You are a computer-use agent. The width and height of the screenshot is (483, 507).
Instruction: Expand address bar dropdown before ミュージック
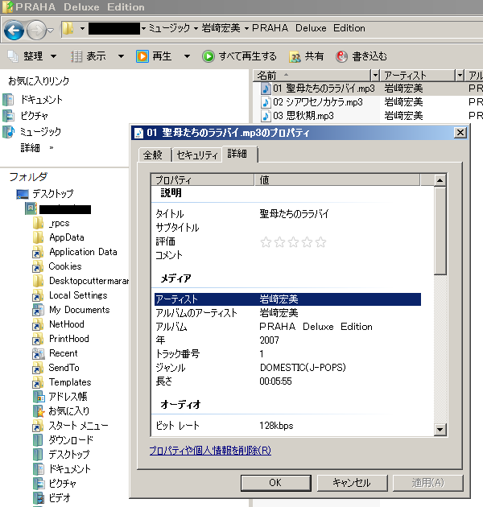(143, 28)
